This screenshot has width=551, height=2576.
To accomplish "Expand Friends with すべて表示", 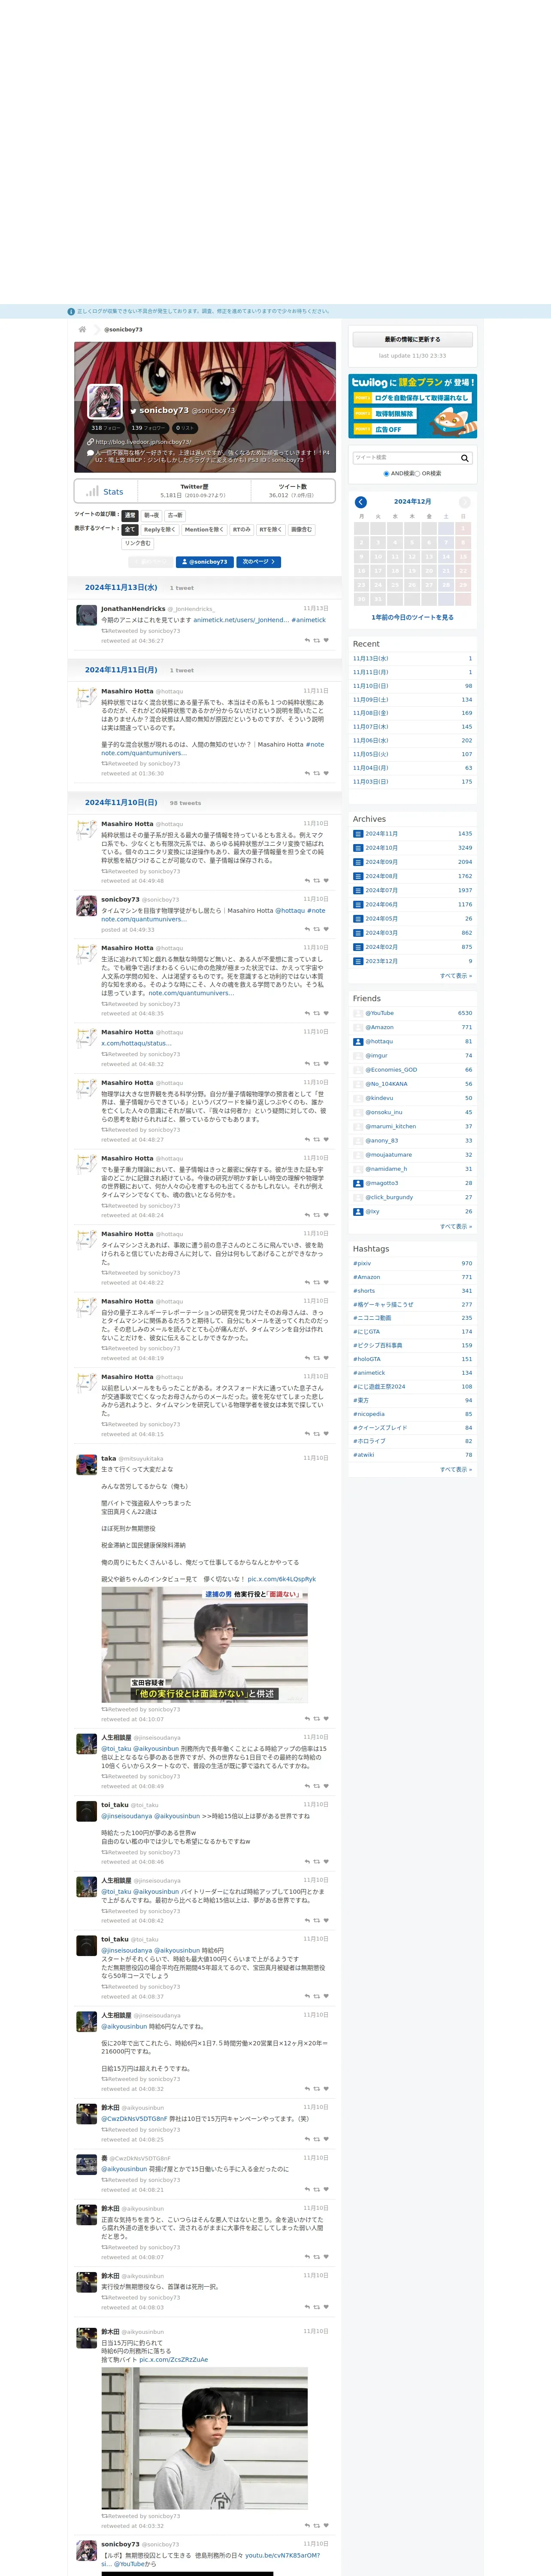I will pos(456,1226).
